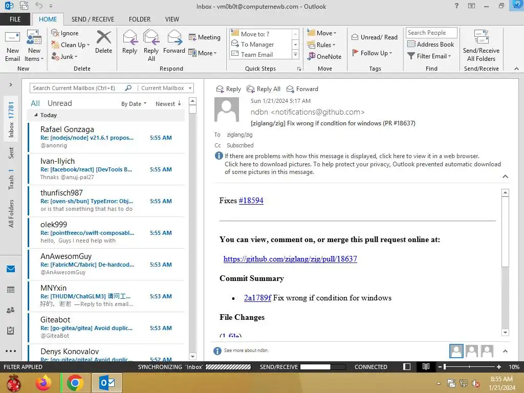Open commit 2a1789f link

pyautogui.click(x=257, y=298)
